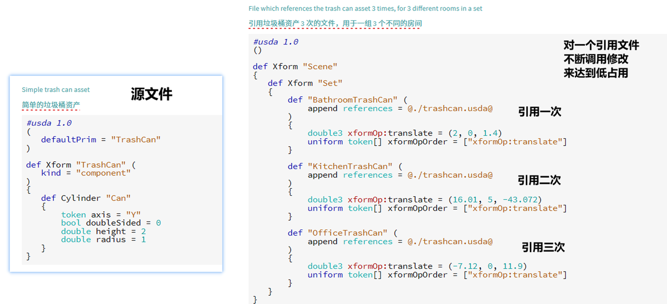Click the def "BathroomTrashCan" line
Screen dimensions: 667x304
click(x=347, y=100)
